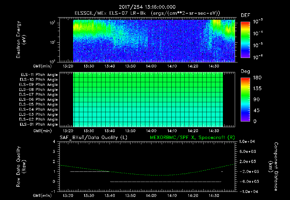Screen dimensions: 290x200
Task: Click the 4 tick on data quality axis
Action: coord(54,142)
